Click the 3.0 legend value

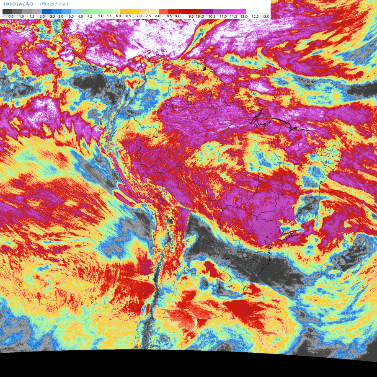(61, 16)
